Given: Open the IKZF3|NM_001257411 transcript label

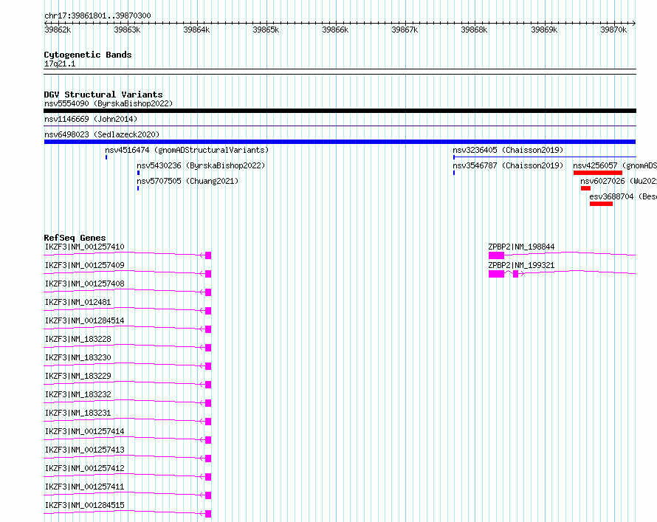Looking at the screenshot, I should point(85,487).
